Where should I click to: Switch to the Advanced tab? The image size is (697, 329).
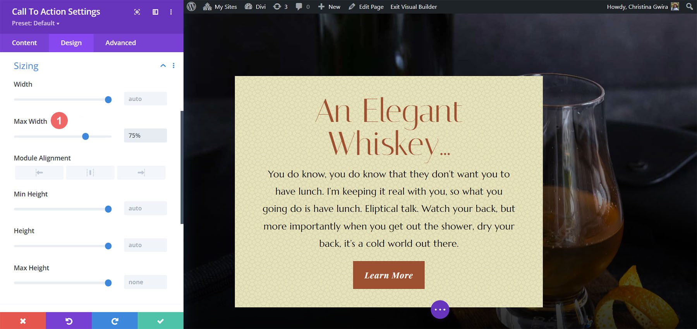pos(120,43)
